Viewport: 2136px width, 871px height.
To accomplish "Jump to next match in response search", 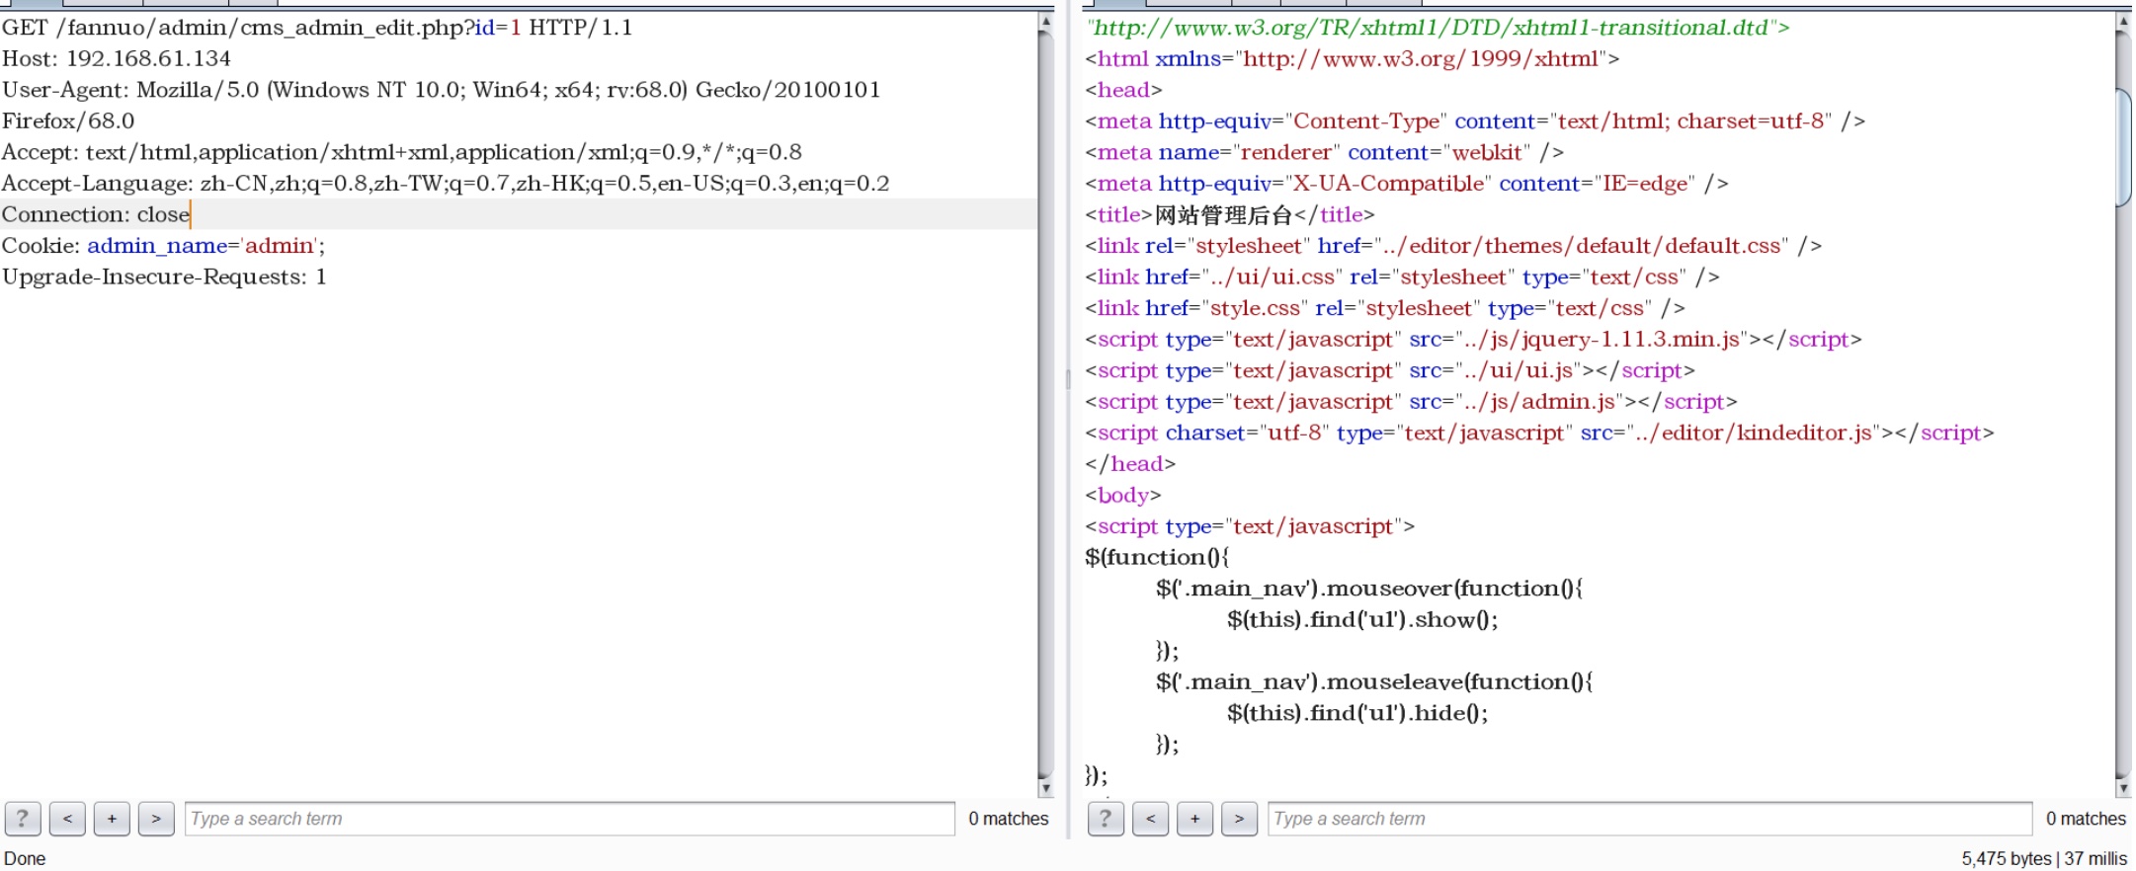I will pyautogui.click(x=1239, y=819).
